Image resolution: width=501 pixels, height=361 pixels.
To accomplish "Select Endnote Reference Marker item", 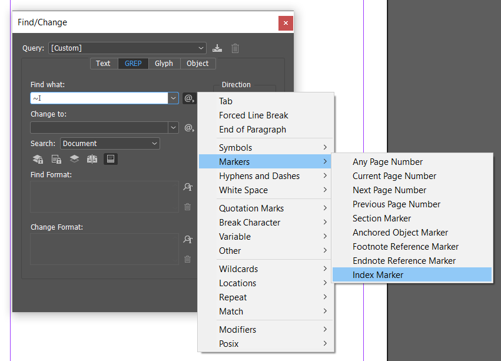I will point(412,261).
